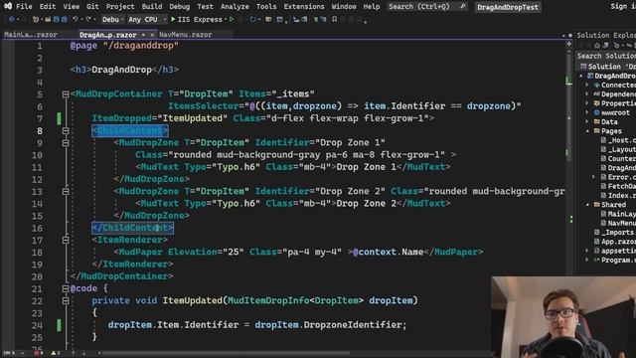Open the Help menu

(x=371, y=7)
